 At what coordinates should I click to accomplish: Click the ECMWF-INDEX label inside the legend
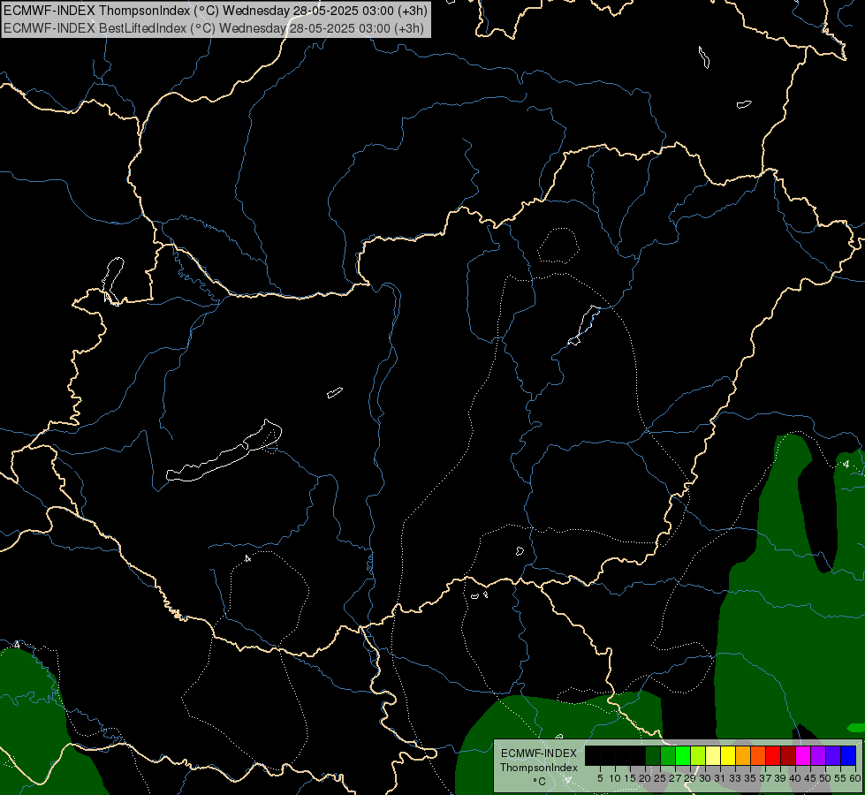pyautogui.click(x=539, y=753)
